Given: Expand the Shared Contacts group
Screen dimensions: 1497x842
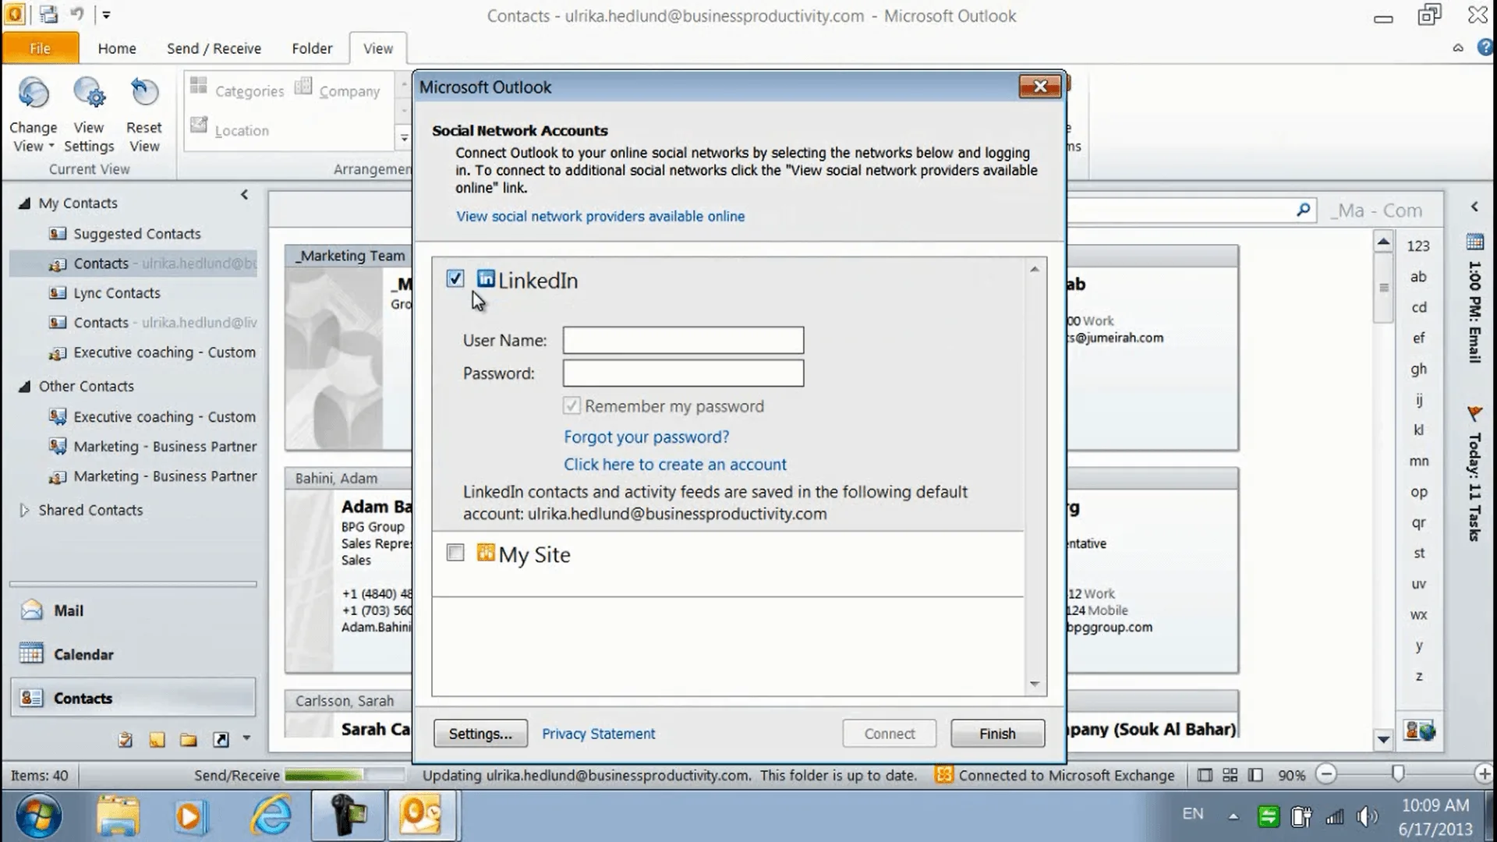Looking at the screenshot, I should 23,510.
